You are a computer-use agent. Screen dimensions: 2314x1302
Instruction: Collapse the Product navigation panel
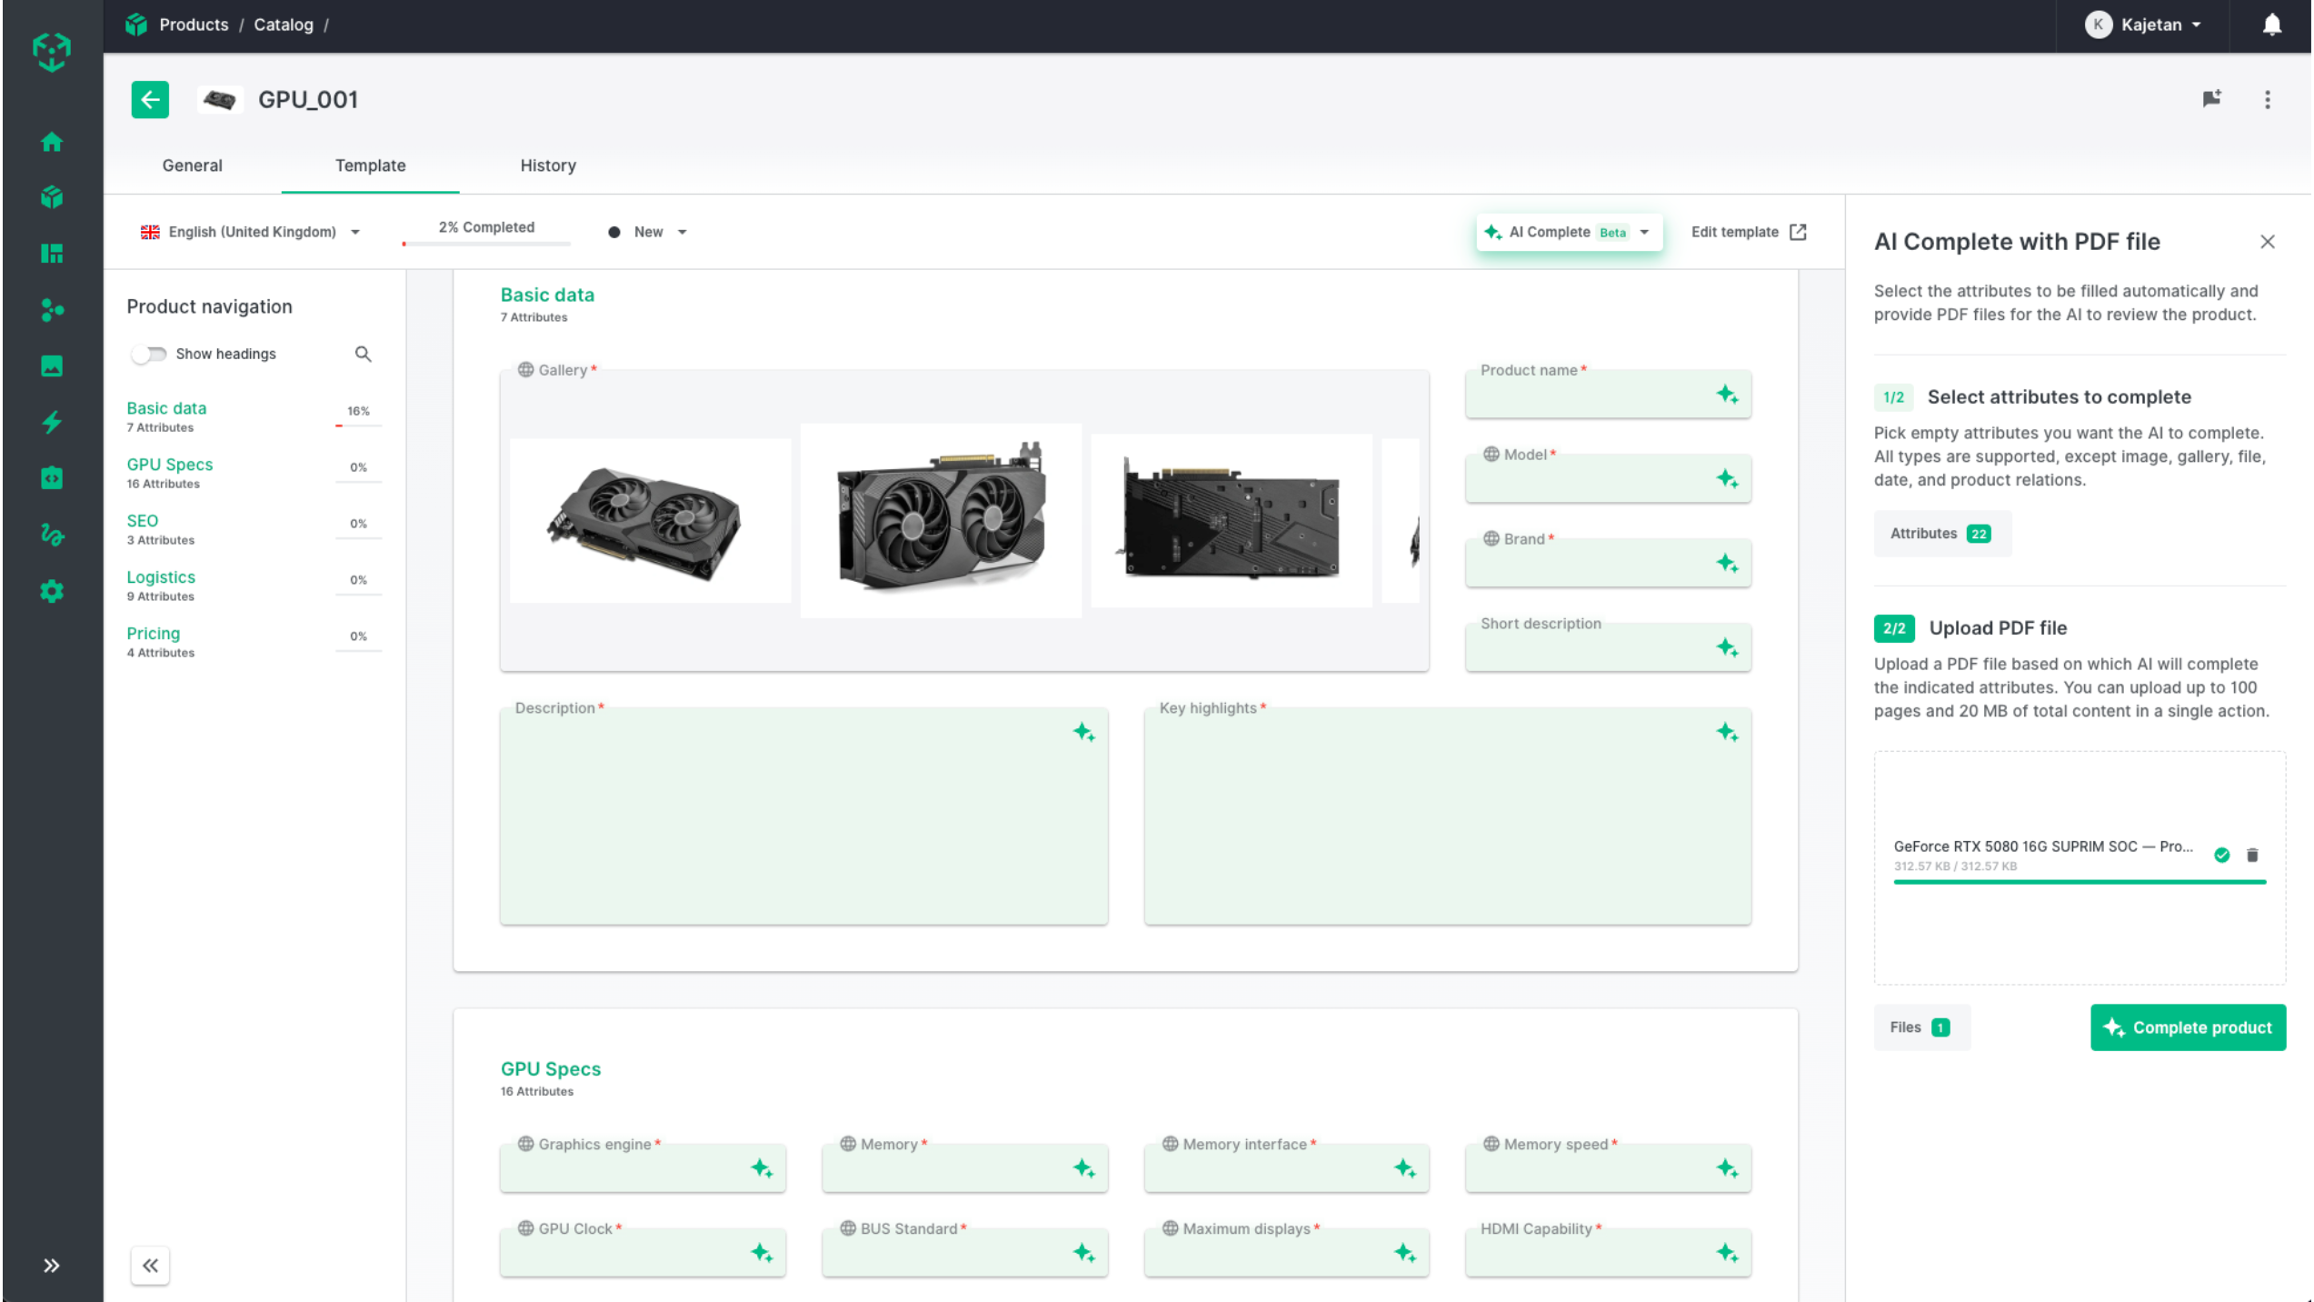click(x=150, y=1265)
